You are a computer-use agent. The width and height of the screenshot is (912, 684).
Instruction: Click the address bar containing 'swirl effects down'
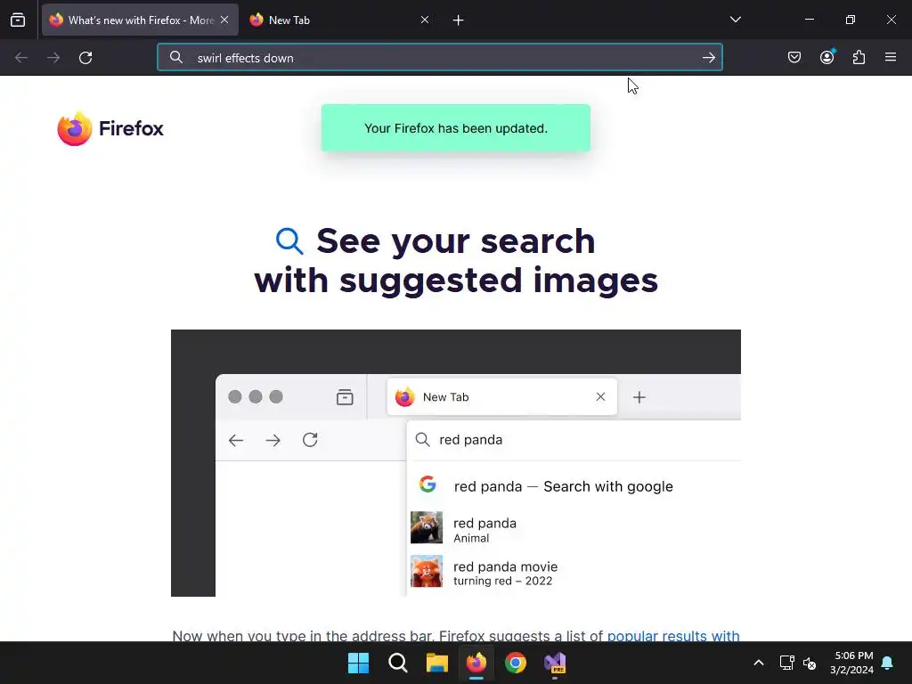440,58
